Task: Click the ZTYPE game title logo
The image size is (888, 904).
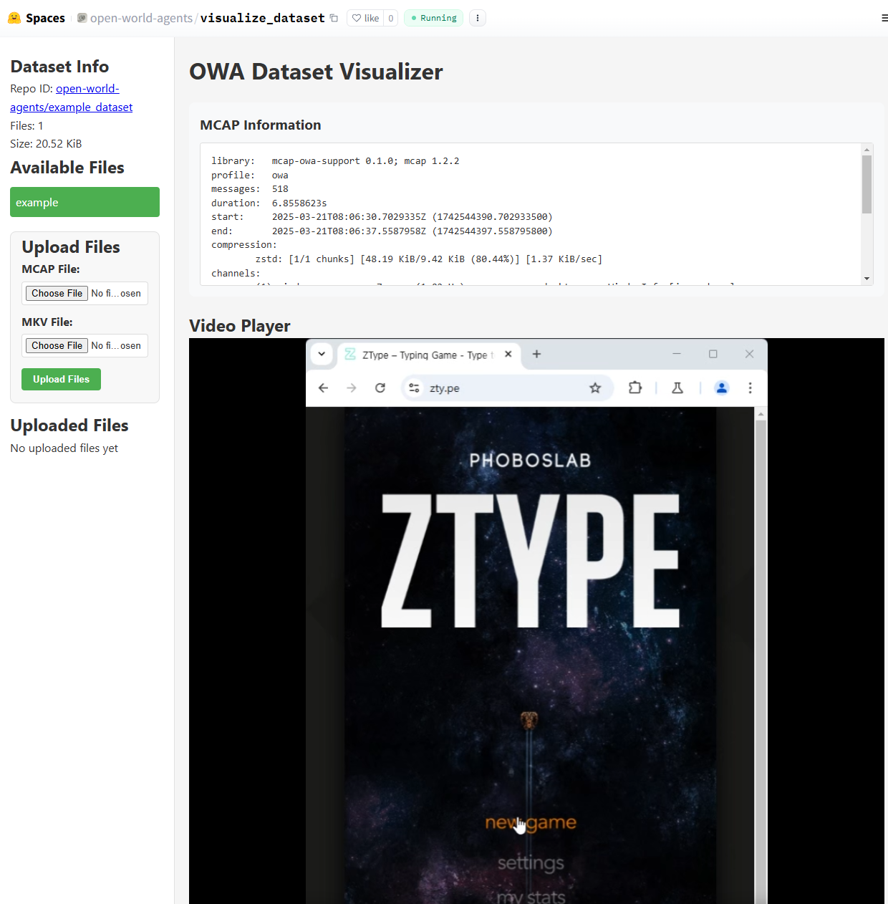Action: pos(530,561)
